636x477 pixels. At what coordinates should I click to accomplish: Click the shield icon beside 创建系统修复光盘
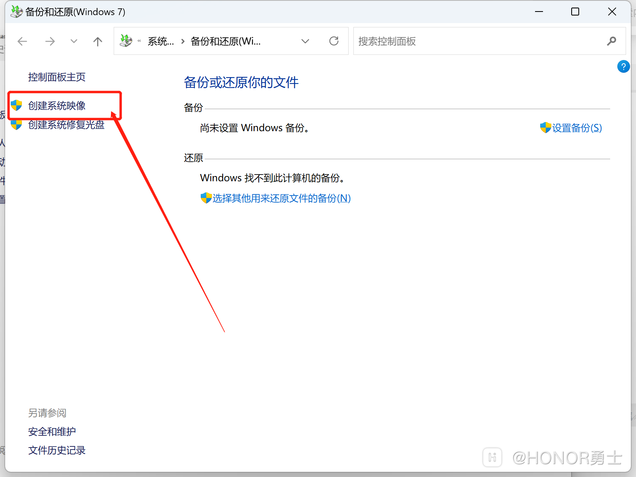tap(16, 124)
